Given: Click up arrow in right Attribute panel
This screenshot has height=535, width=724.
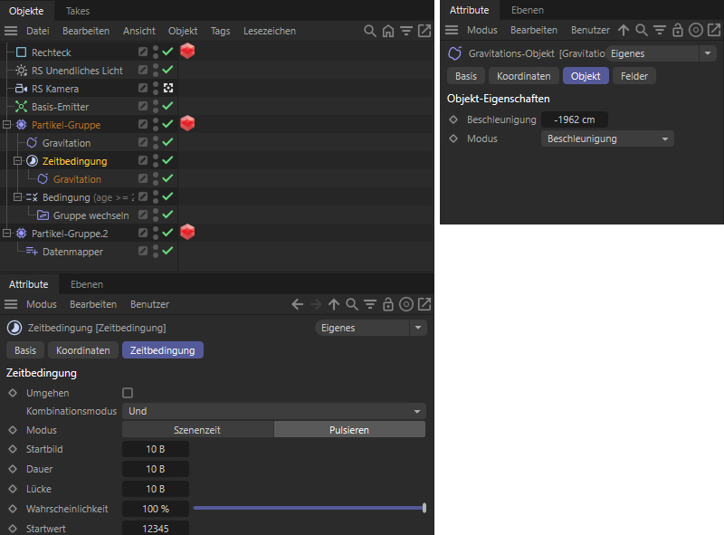Looking at the screenshot, I should (x=624, y=30).
